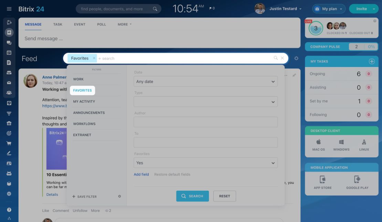
Task: Download the Mac OS desktop client
Action: pyautogui.click(x=318, y=145)
